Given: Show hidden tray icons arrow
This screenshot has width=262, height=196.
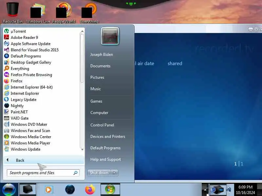Looking at the screenshot, I should point(205,189).
